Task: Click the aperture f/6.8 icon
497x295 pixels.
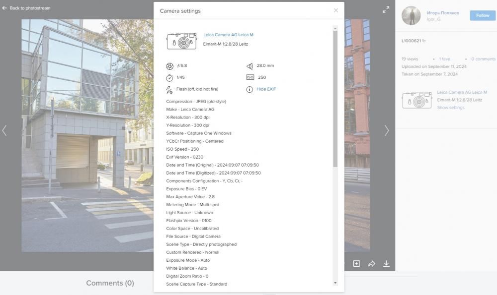Action: coord(169,66)
